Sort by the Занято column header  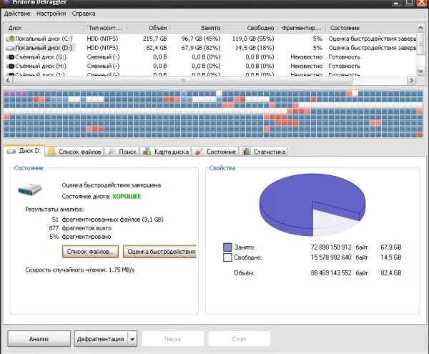tap(197, 28)
